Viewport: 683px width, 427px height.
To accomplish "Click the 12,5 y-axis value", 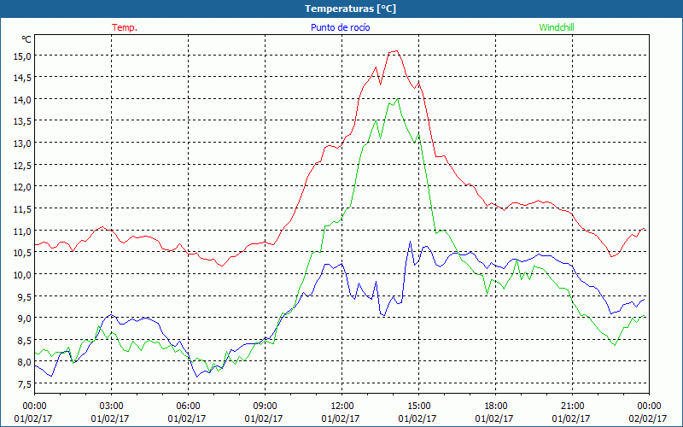I will [22, 166].
